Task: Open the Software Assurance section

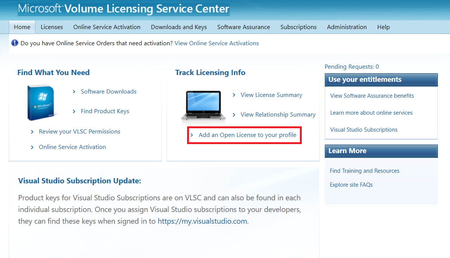Action: [x=243, y=27]
